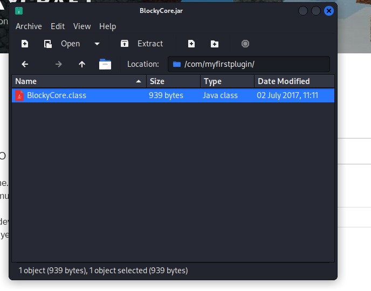Screen dimensions: 371x291
Task: Open the Edit menu
Action: [x=58, y=26]
